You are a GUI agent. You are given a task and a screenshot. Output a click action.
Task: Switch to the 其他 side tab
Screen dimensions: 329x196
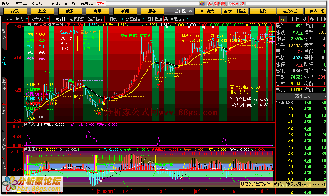(4, 165)
